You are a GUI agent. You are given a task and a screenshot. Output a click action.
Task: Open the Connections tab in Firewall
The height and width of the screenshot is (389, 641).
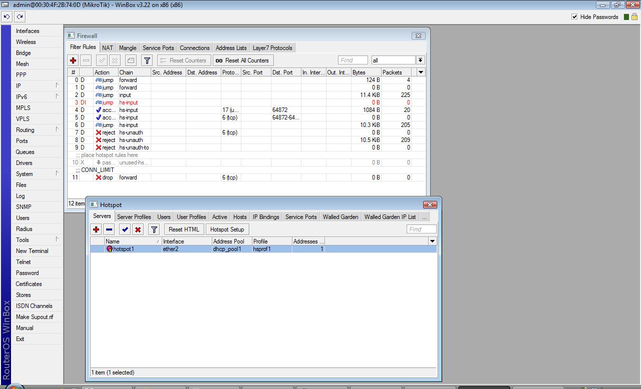click(x=195, y=48)
